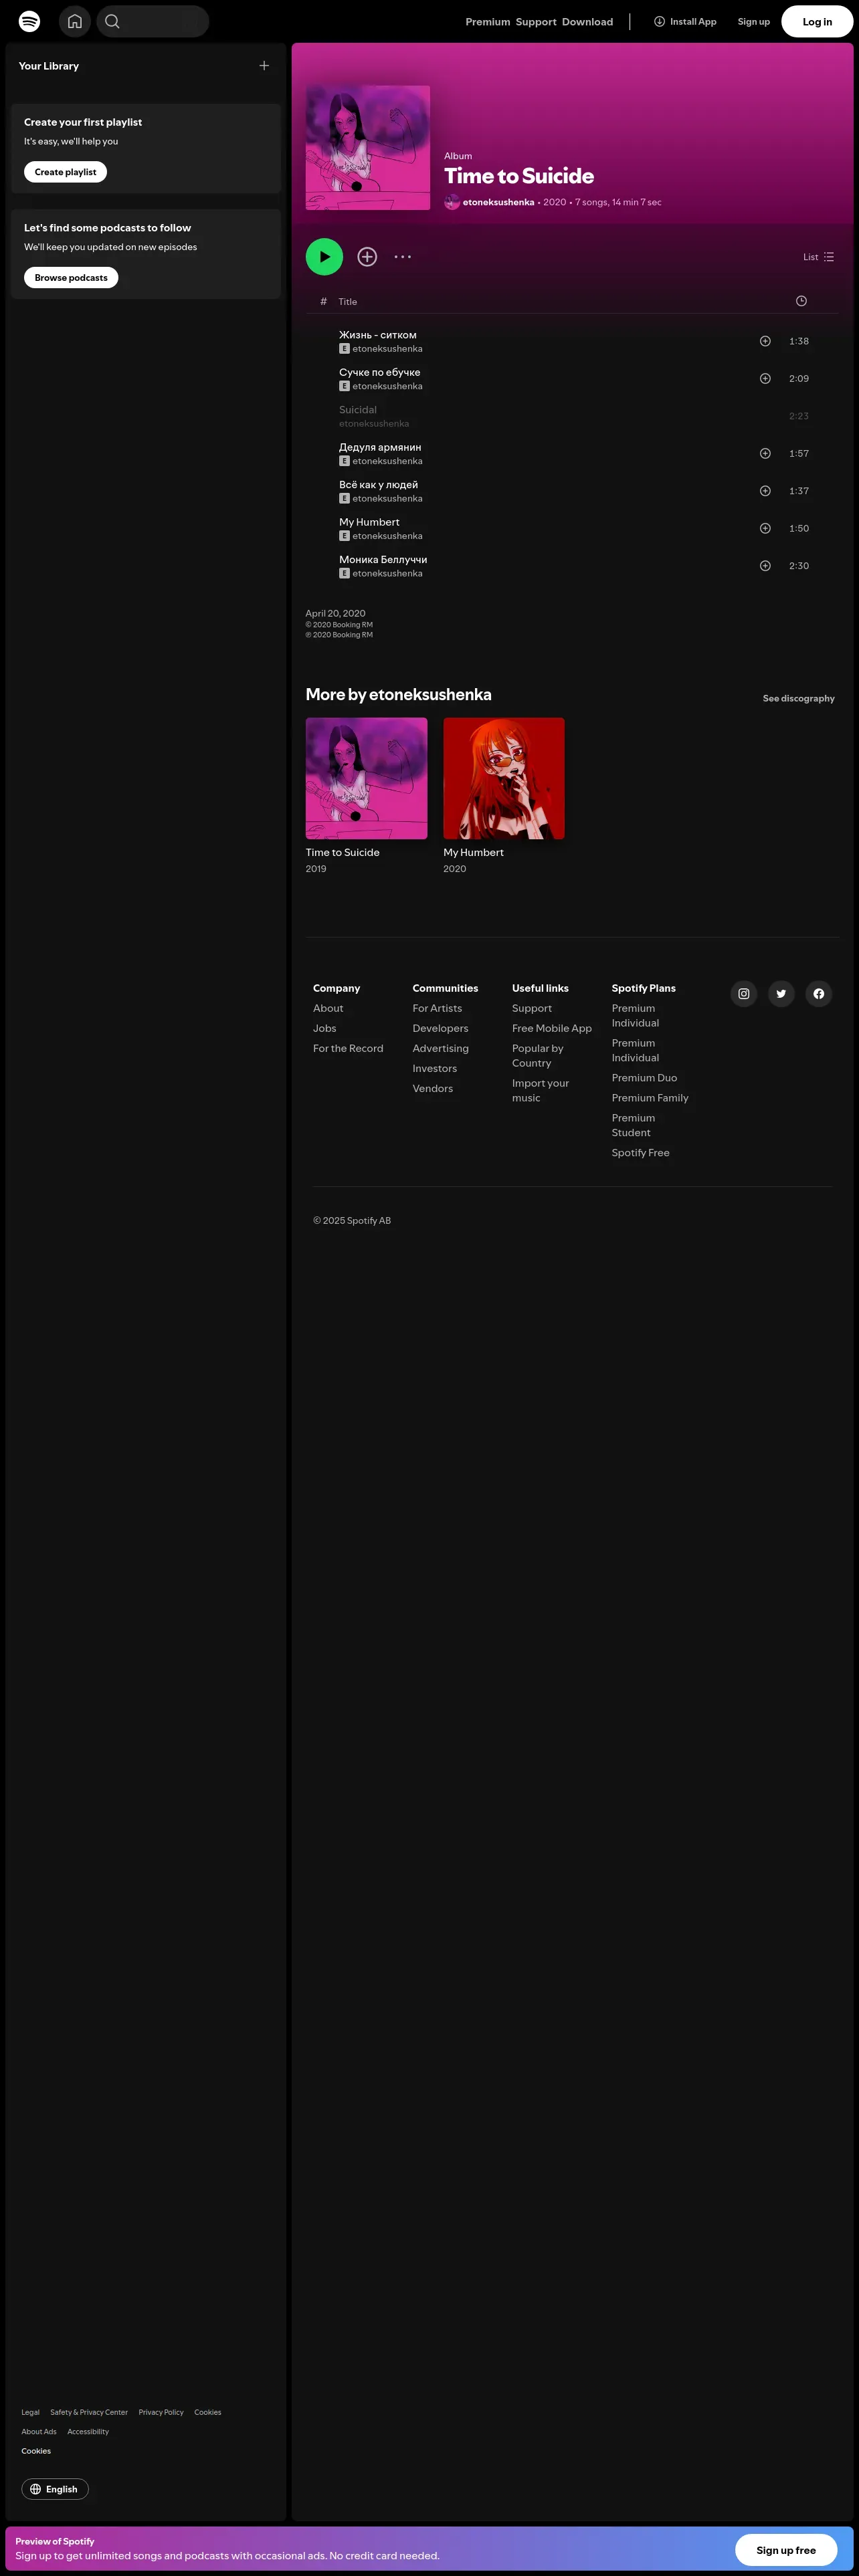Open the My Humbert album card

(504, 796)
